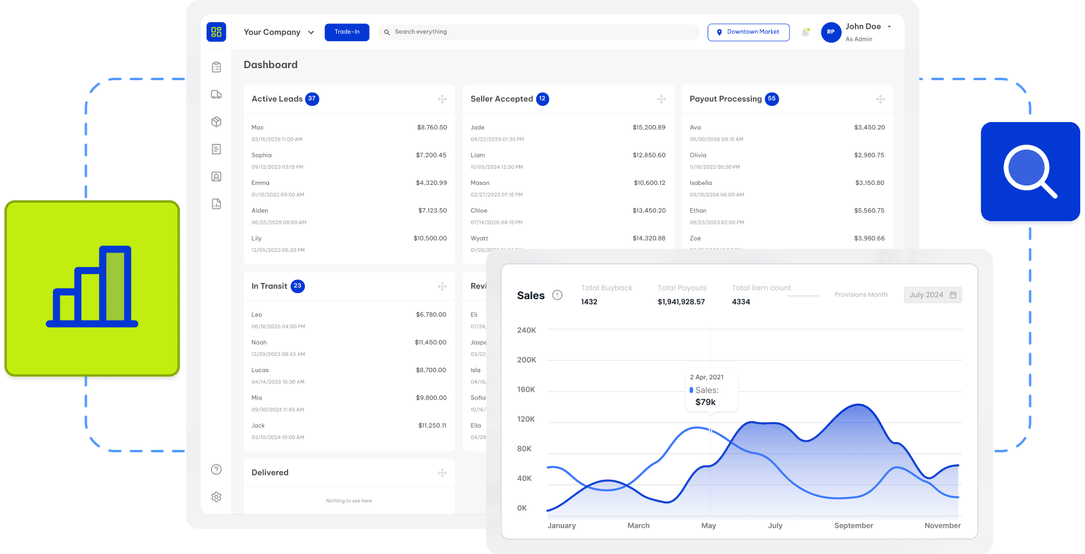Click the Active Leads count badge 37
The image size is (1085, 554).
[312, 99]
